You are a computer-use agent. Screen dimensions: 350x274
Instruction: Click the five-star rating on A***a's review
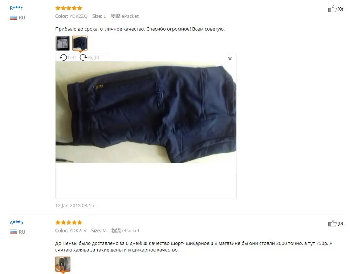(x=69, y=223)
